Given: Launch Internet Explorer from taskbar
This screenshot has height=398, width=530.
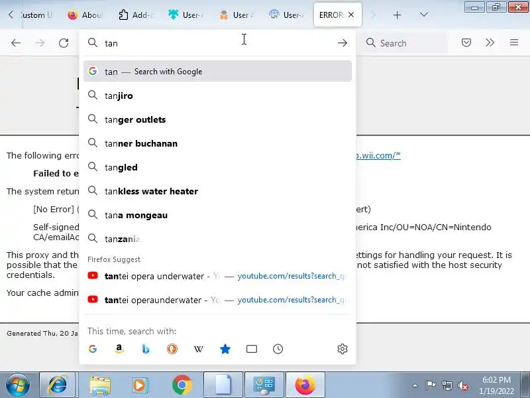Looking at the screenshot, I should coord(58,385).
